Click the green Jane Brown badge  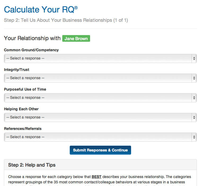point(76,39)
